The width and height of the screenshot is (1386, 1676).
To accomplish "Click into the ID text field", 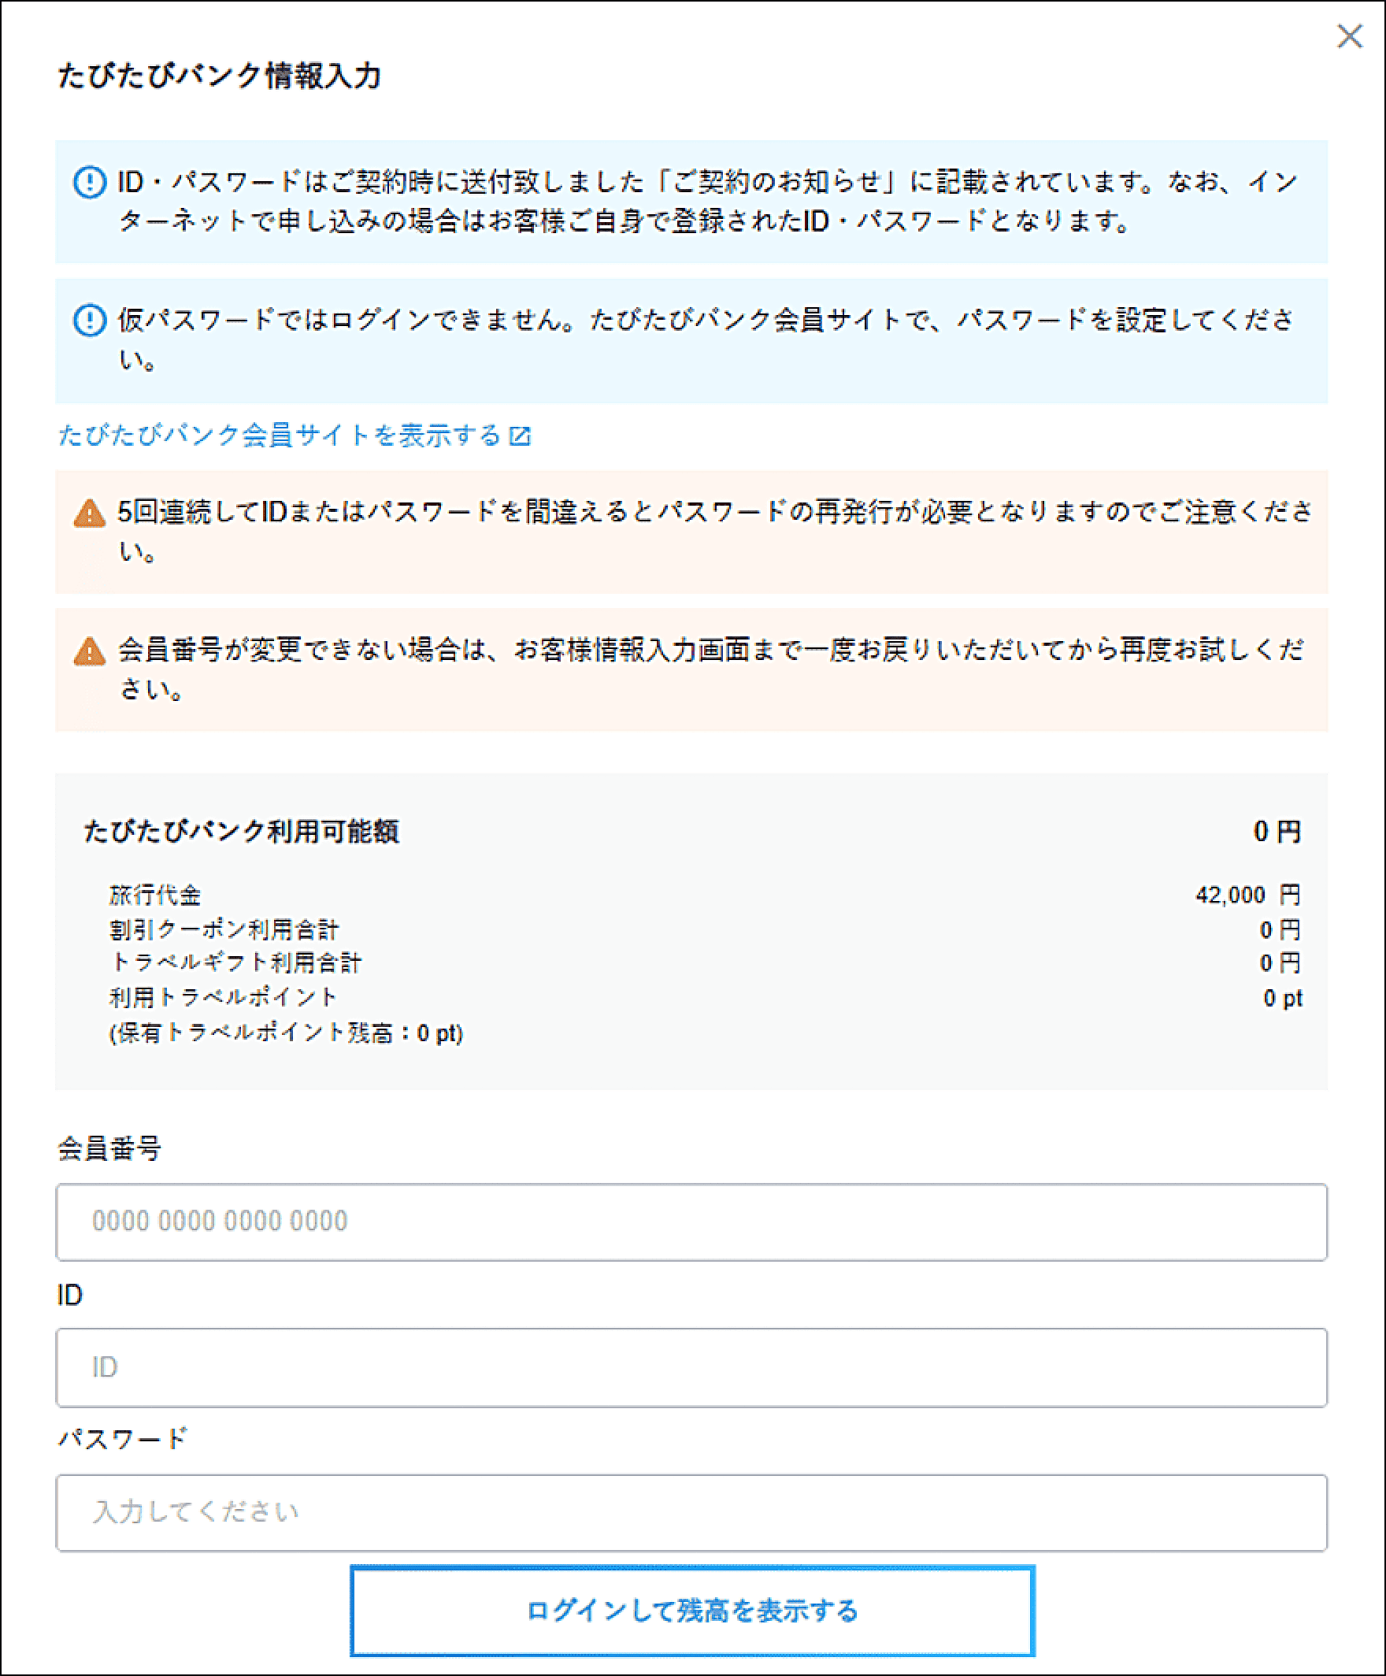I will (691, 1367).
